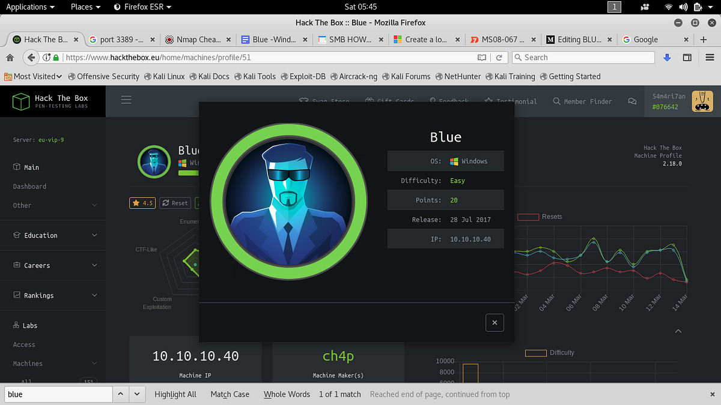
Task: Open the Places menu
Action: [x=86, y=7]
